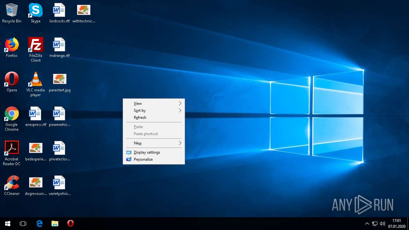Select the lordcosts.rtf document icon
The height and width of the screenshot is (230, 409).
pyautogui.click(x=59, y=13)
